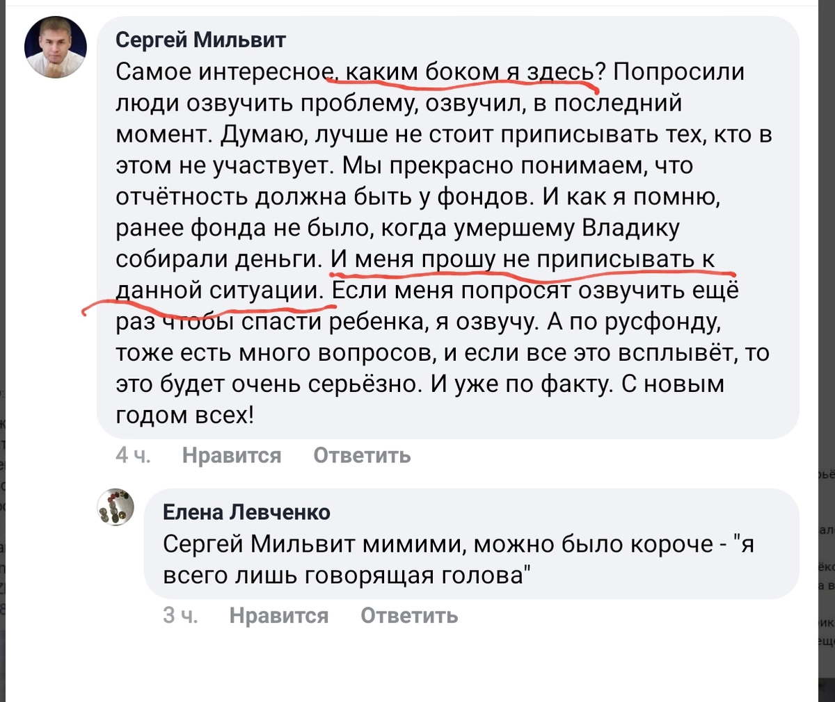Click the Сергей Мильвит author name
835x702 pixels.
coord(200,40)
